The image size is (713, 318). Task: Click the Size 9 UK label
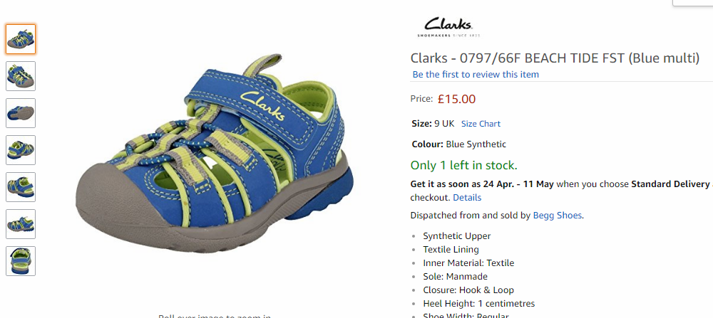coord(433,124)
